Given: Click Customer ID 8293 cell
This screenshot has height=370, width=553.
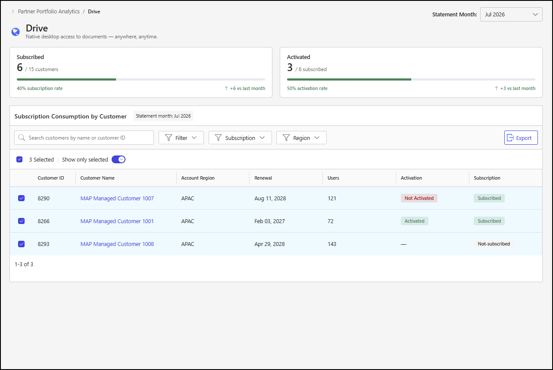Looking at the screenshot, I should click(44, 244).
